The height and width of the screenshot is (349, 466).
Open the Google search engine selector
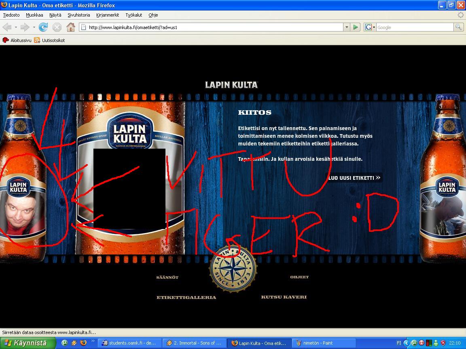370,27
